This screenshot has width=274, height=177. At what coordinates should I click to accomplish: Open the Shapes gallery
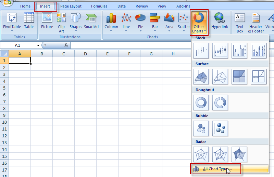click(x=76, y=22)
